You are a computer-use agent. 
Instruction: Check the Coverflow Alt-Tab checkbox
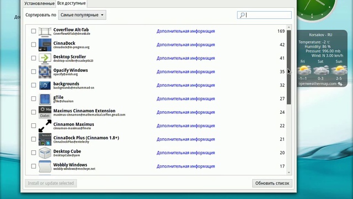[x=34, y=31]
